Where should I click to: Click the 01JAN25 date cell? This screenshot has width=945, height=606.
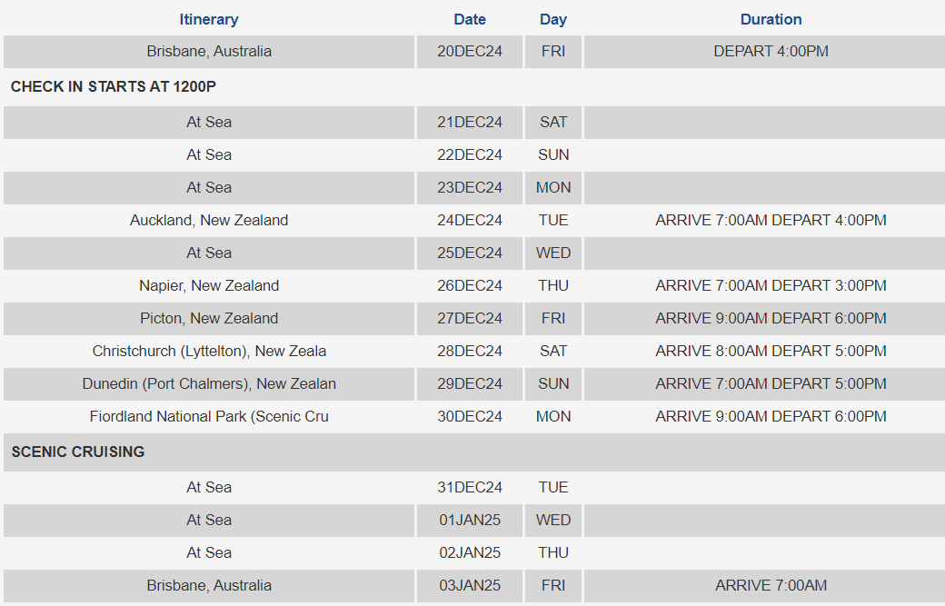pos(470,520)
